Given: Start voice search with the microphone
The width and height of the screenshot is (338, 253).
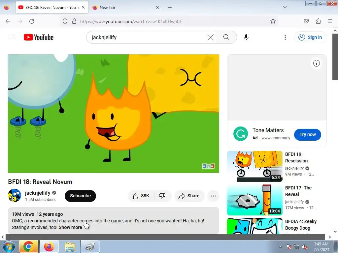Looking at the screenshot, I should [x=246, y=37].
